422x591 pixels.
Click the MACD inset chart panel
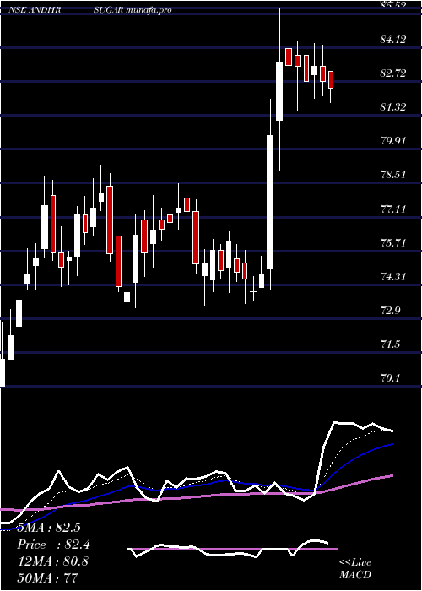(x=232, y=549)
